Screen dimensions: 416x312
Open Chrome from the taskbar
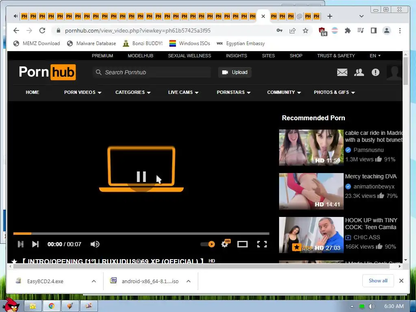pyautogui.click(x=52, y=306)
